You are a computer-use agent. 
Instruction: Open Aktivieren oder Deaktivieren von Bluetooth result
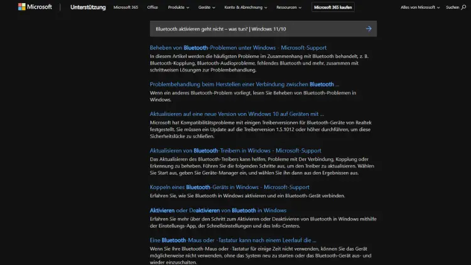[x=218, y=210]
